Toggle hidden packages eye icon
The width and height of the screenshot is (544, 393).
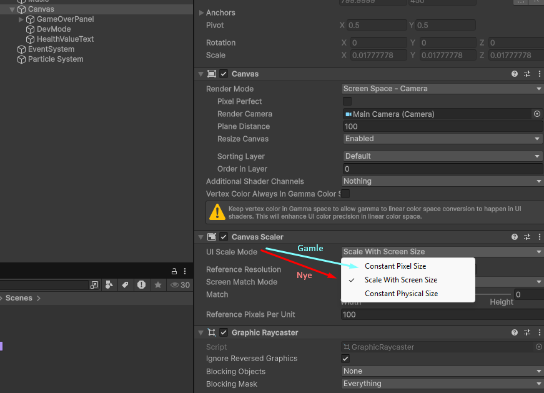(x=176, y=285)
